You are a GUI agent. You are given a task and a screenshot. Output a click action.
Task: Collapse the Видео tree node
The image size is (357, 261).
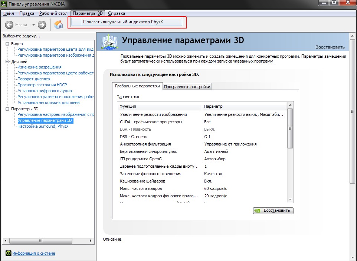coord(7,44)
